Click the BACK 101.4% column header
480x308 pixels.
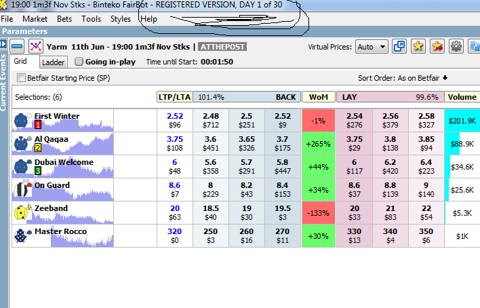[247, 97]
